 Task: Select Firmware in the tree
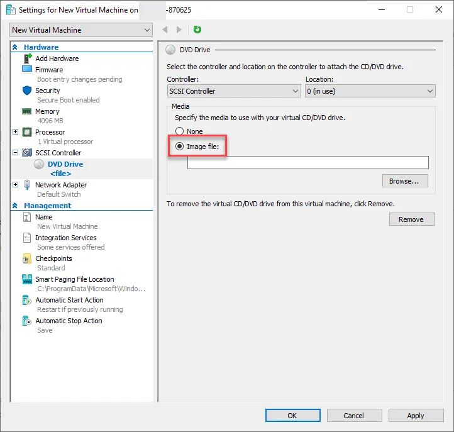coord(49,70)
